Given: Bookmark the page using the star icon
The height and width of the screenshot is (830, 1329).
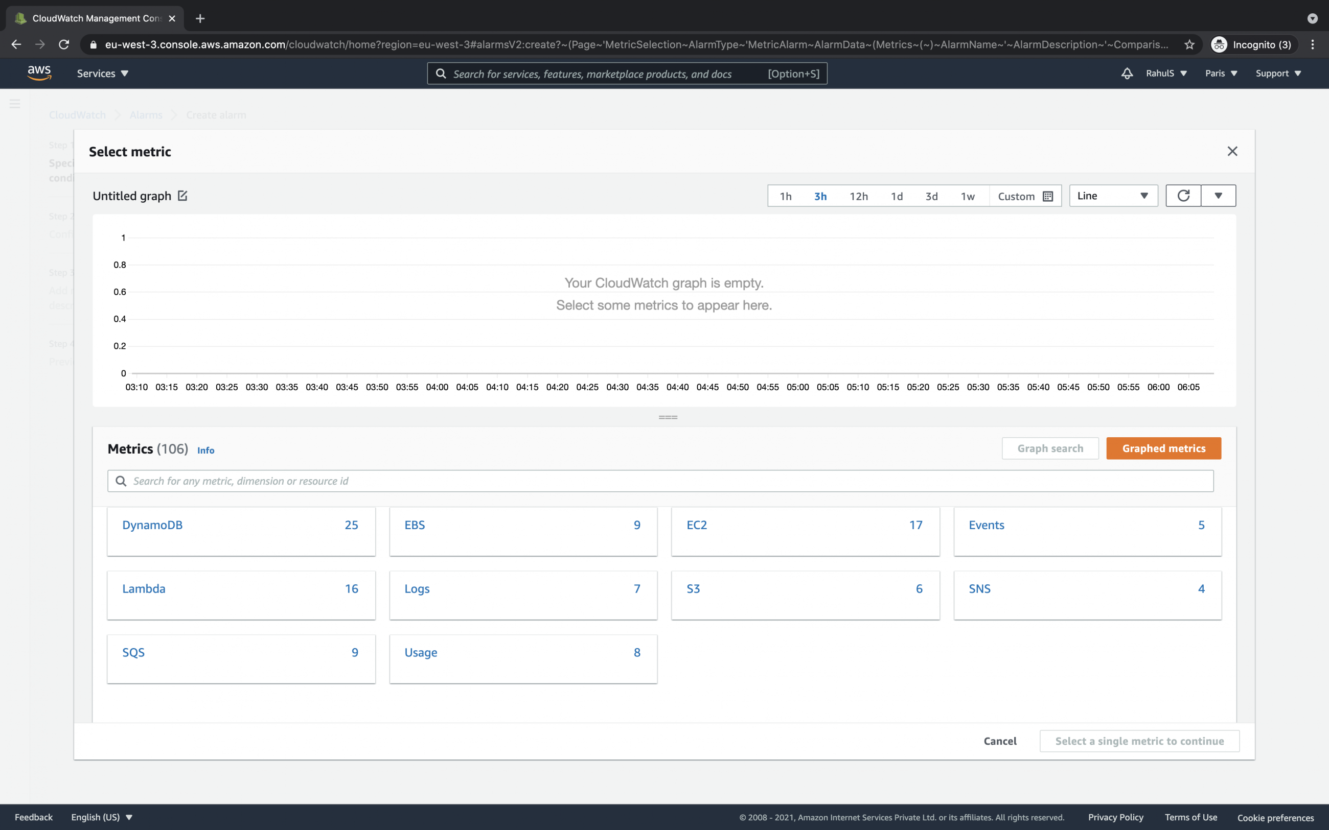Looking at the screenshot, I should click(1189, 44).
